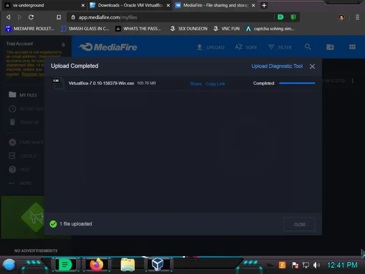The width and height of the screenshot is (365, 274).
Task: Click the MediaFire logo
Action: [x=108, y=47]
